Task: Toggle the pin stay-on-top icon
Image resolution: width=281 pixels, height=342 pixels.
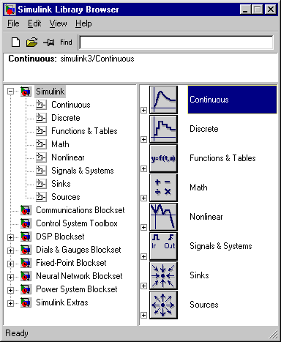Action: click(x=49, y=42)
